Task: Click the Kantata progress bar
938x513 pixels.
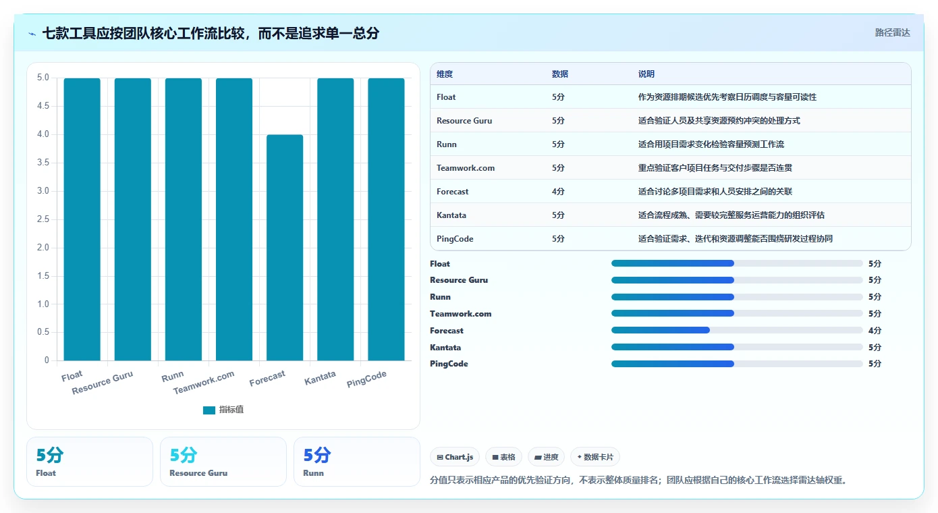Action: point(737,347)
